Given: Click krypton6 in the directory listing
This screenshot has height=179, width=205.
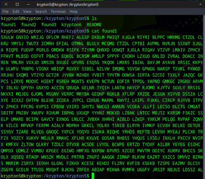Looking at the screenshot, I should pyautogui.click(x=71, y=25).
